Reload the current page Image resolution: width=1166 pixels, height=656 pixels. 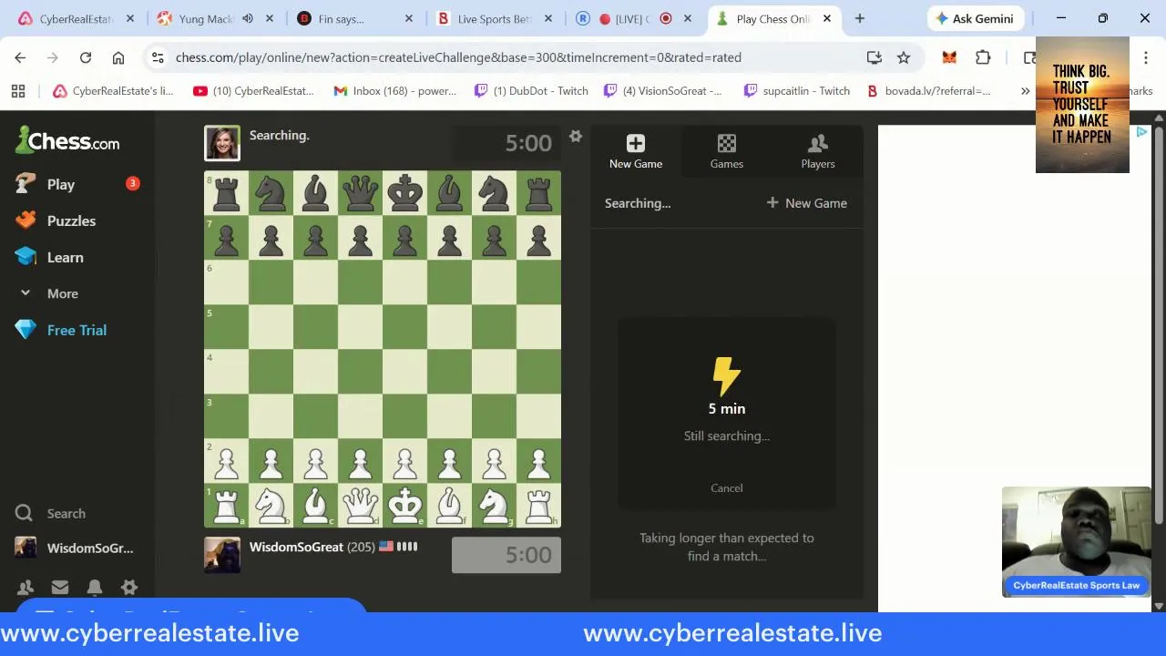[86, 57]
